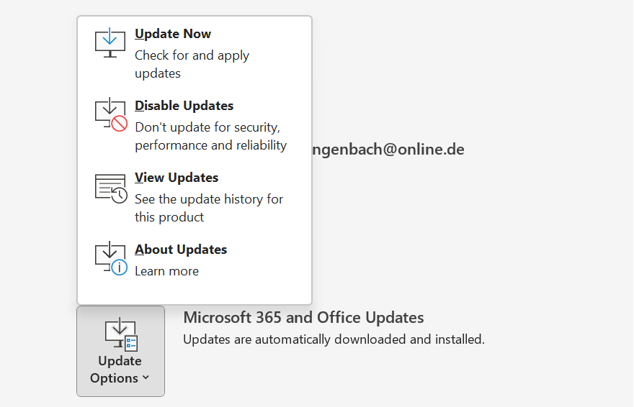
Task: Expand the Update Options chevron arrow
Action: pos(146,378)
